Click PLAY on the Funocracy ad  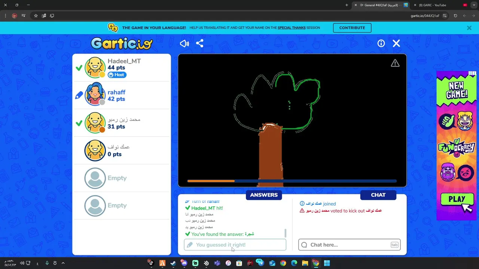click(457, 199)
